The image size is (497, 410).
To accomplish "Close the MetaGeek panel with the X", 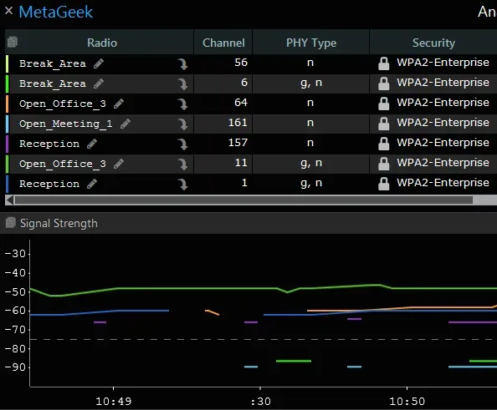I will 9,11.
